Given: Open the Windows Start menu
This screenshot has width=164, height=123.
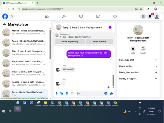Looking at the screenshot, I should [x=3, y=111].
